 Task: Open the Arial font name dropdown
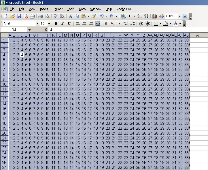(37, 24)
